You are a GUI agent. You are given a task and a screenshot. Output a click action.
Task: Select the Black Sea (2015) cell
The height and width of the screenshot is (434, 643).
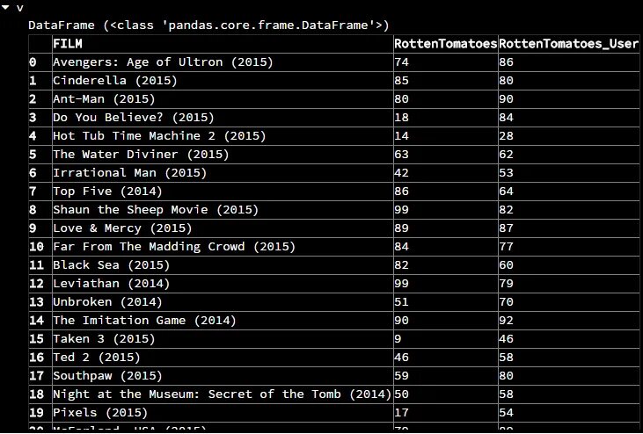tap(223, 265)
